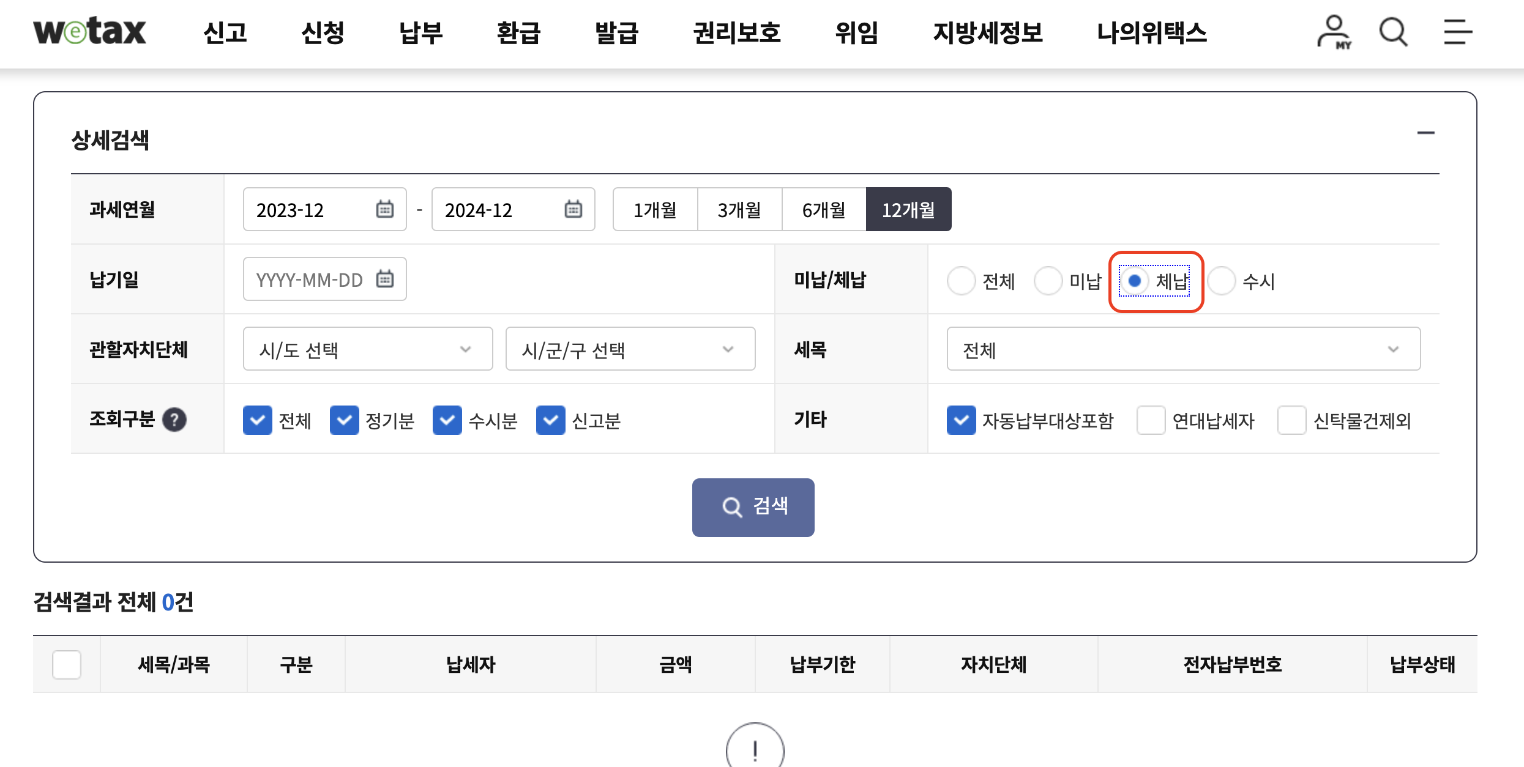This screenshot has height=767, width=1524.
Task: Open the 지방세정보 menu
Action: [988, 32]
